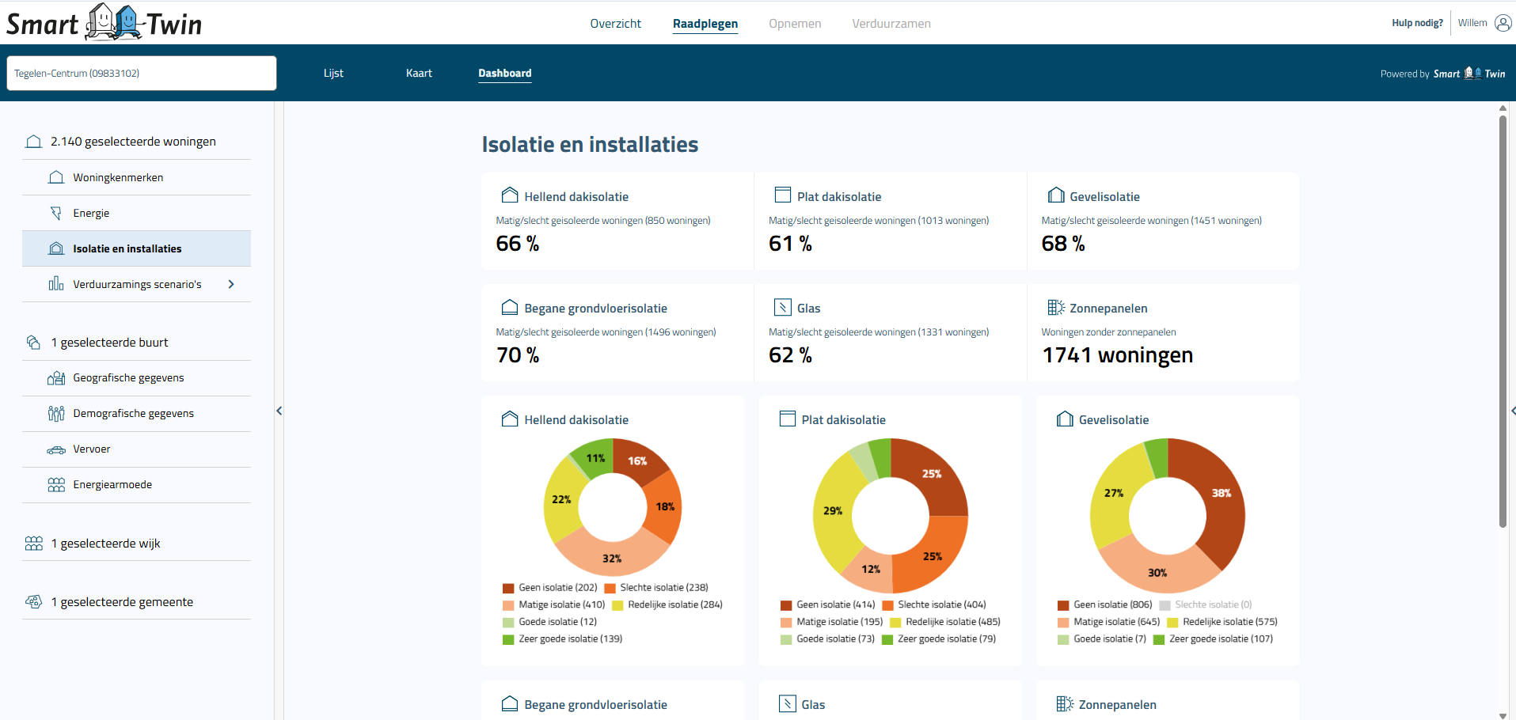This screenshot has height=720, width=1516.
Task: Open the user profile icon next to Willem
Action: [1503, 23]
